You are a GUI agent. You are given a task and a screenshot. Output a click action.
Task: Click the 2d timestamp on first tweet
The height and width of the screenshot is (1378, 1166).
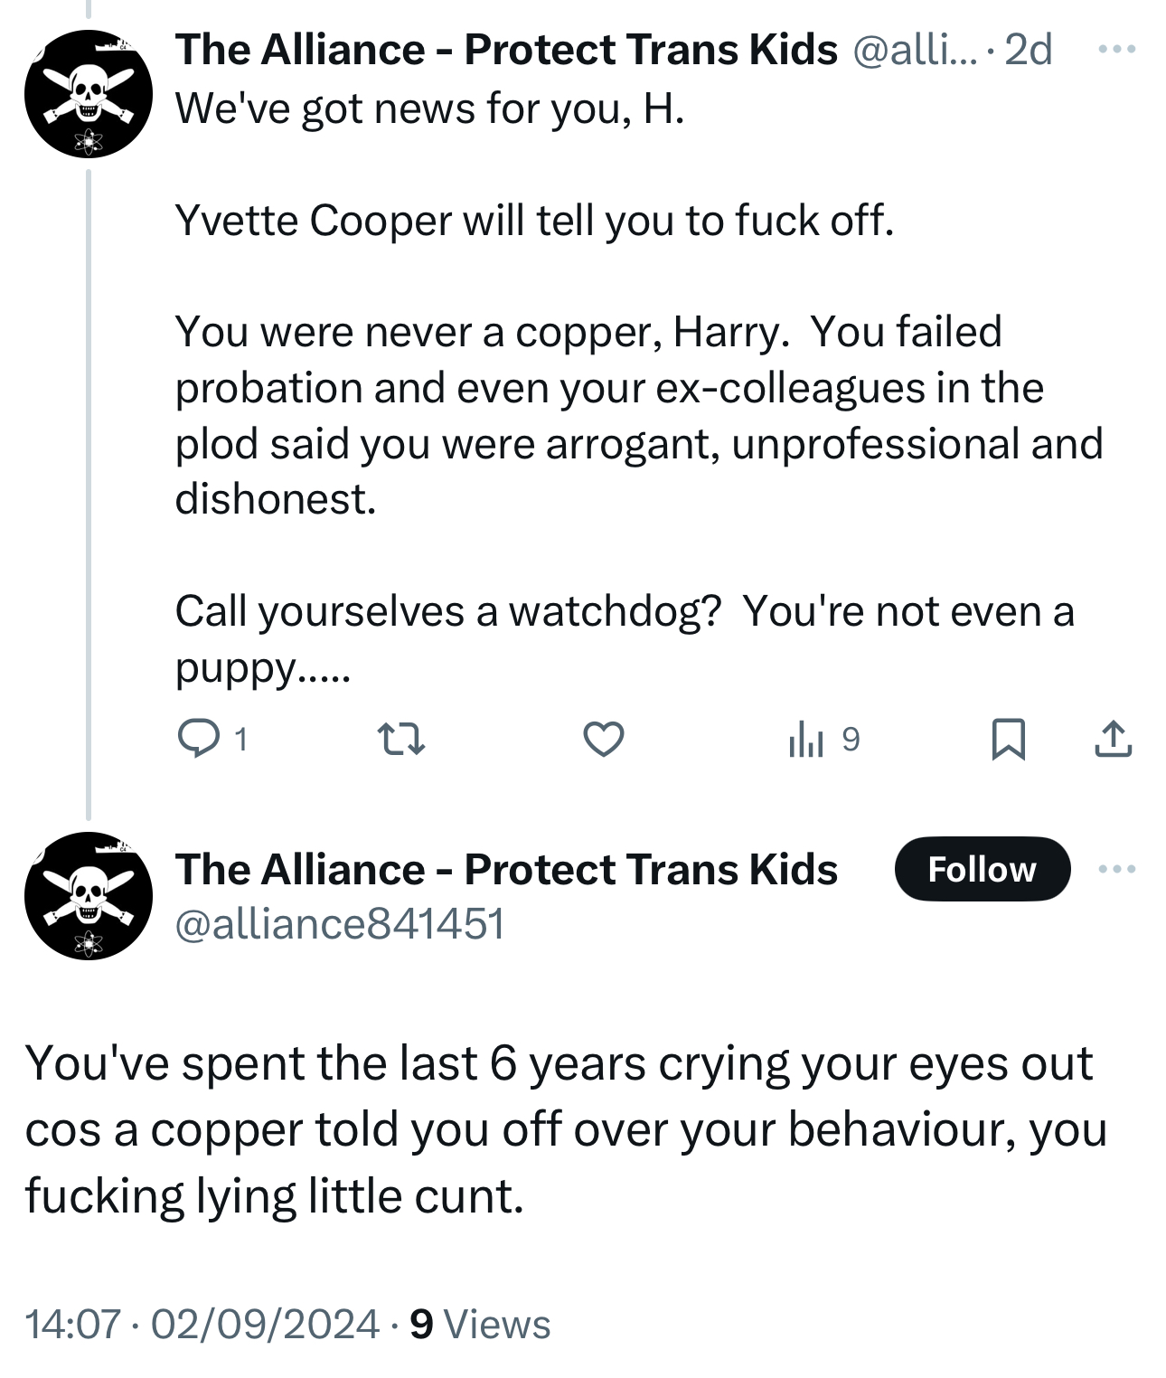[1029, 50]
